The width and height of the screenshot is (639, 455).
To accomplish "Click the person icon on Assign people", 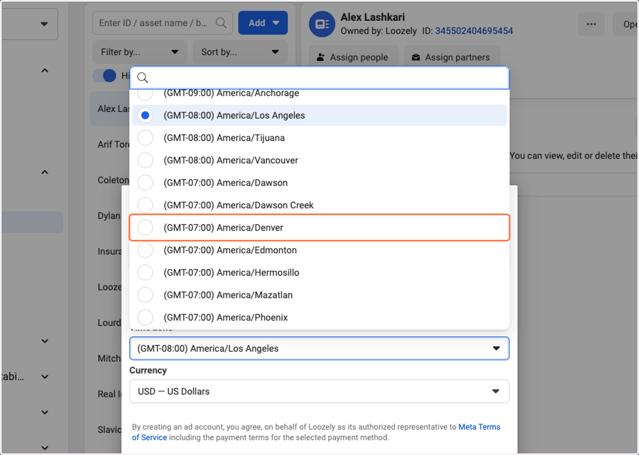I will coord(321,57).
